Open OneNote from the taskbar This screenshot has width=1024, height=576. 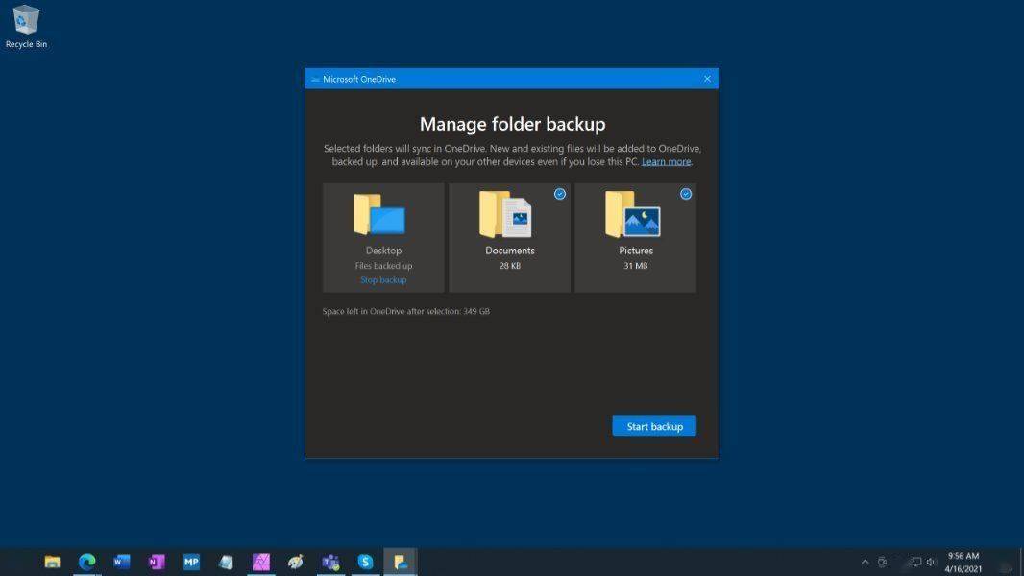tap(157, 562)
